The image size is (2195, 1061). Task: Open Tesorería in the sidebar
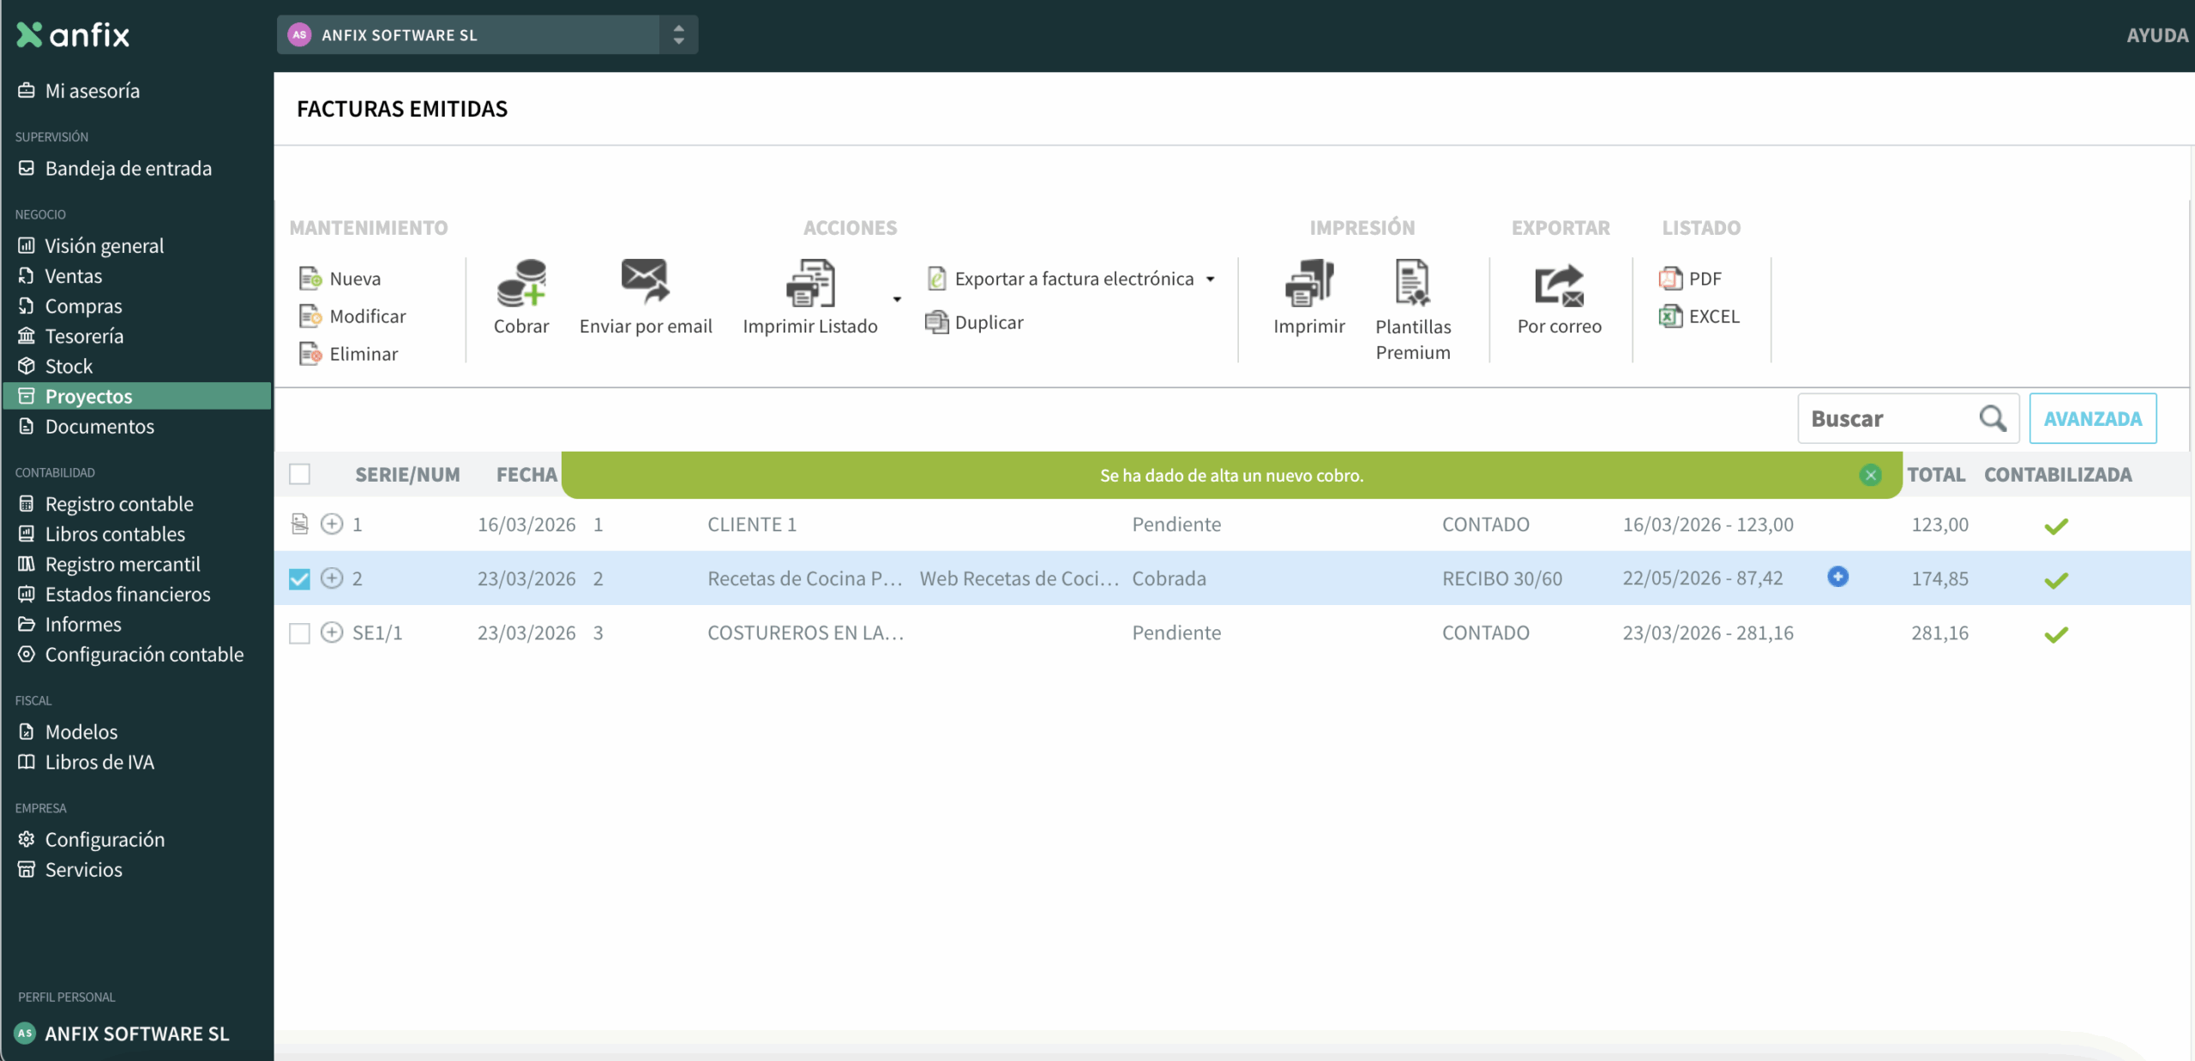[84, 336]
